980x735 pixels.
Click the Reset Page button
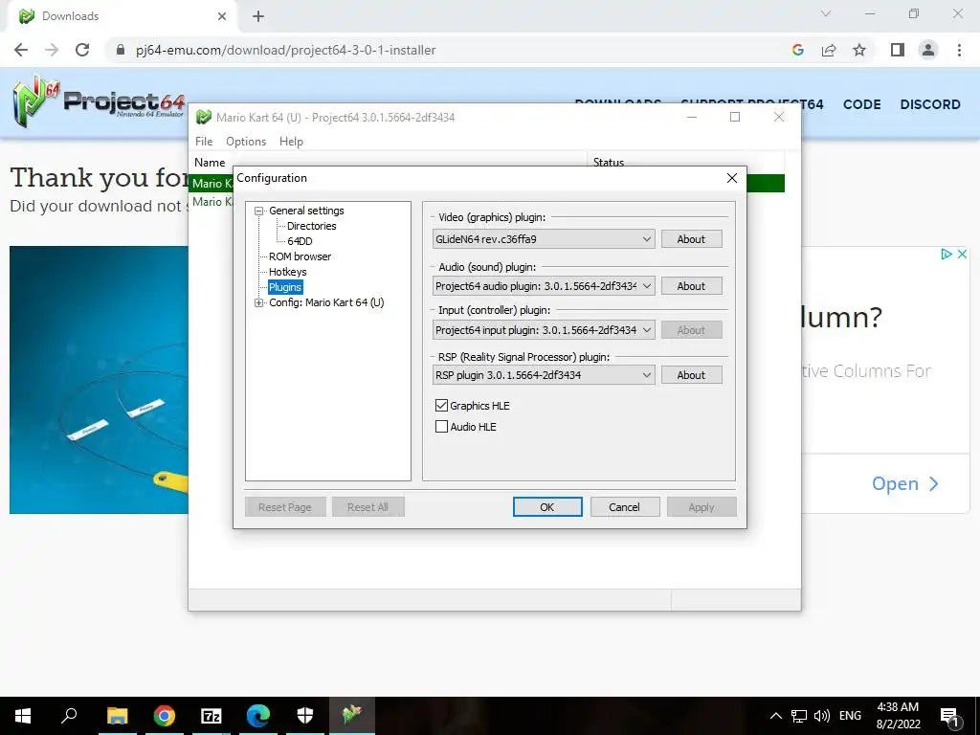coord(285,507)
